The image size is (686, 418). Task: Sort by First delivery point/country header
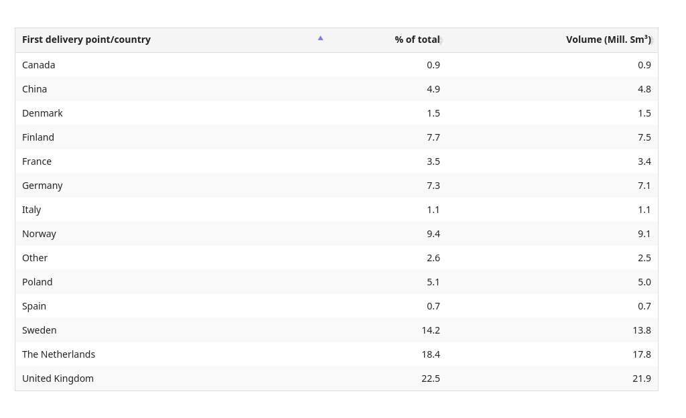click(86, 40)
